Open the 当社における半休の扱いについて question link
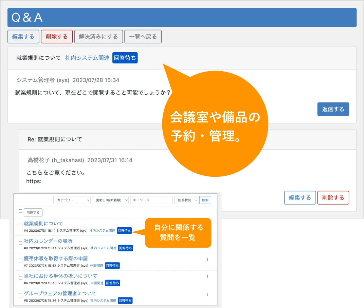 [60, 276]
